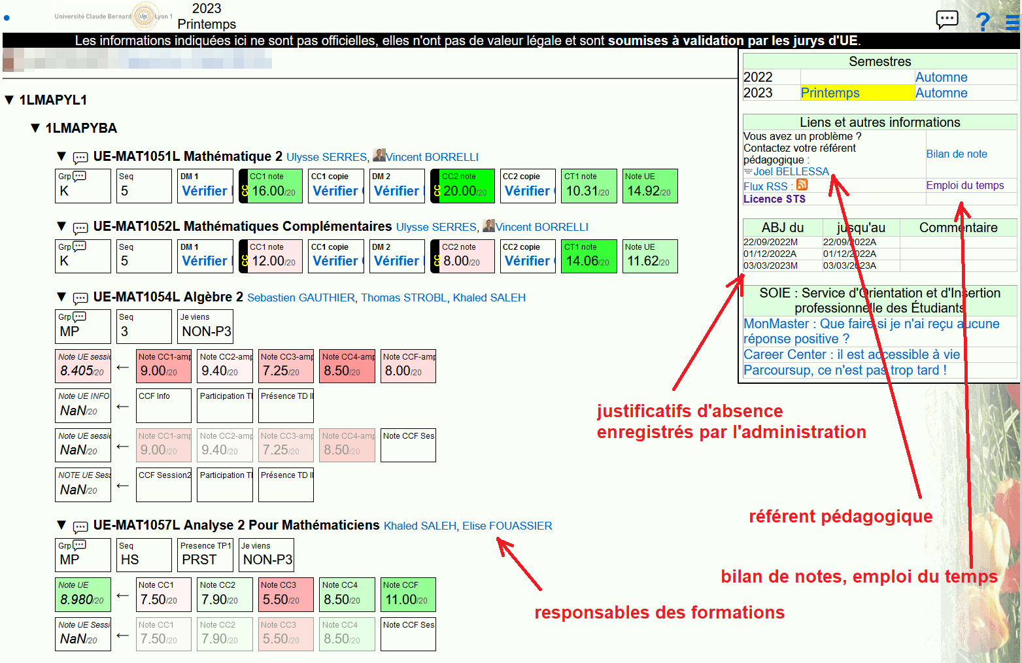Click comment bubble beside UE-MAT1051L Mathématique 2 title
Viewport: 1022px width, 663px height.
(80, 158)
